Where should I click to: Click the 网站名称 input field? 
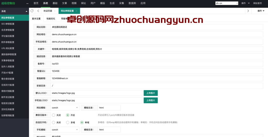(x=157, y=27)
